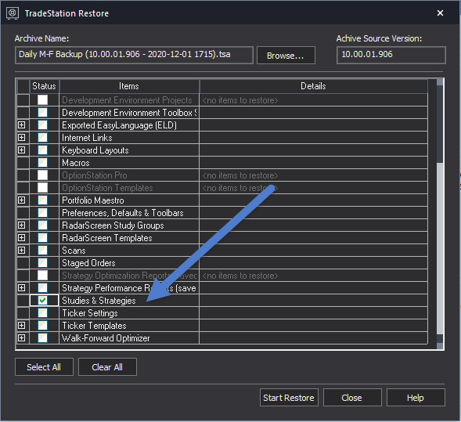Toggle the Staged Orders checkbox

coord(42,263)
